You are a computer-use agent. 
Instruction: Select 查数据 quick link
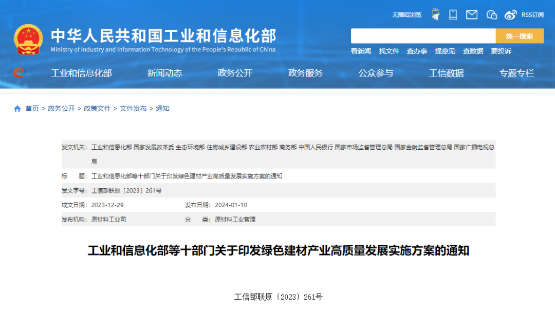(x=473, y=51)
